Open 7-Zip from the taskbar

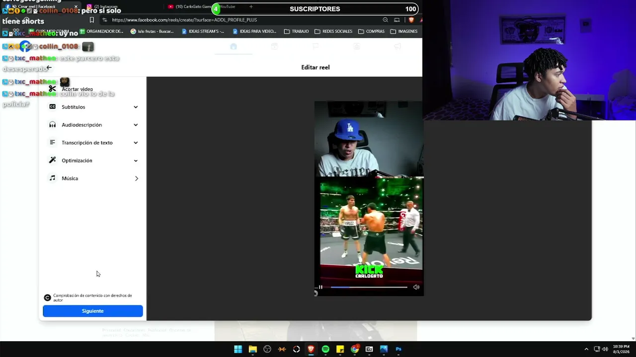point(369,349)
